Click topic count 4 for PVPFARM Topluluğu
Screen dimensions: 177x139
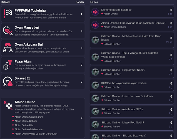[81, 14]
